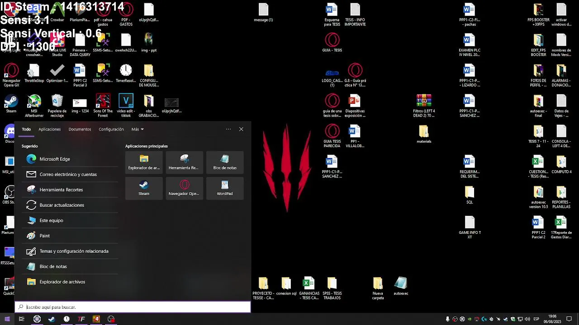Select ThrottleStop desktop icon
This screenshot has width=579, height=325.
tap(34, 73)
